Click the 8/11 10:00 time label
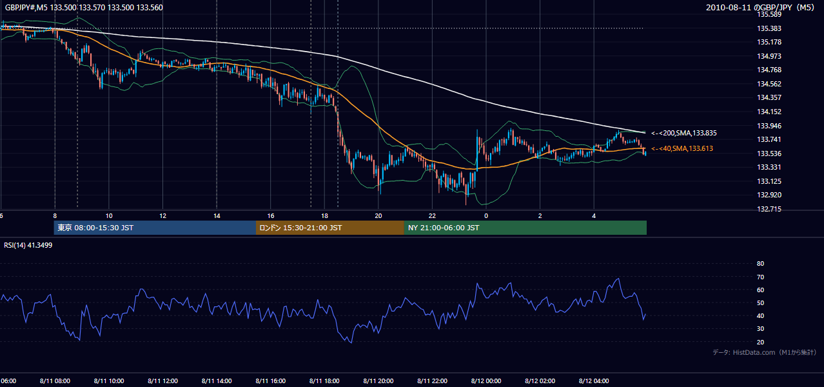 pyautogui.click(x=109, y=381)
